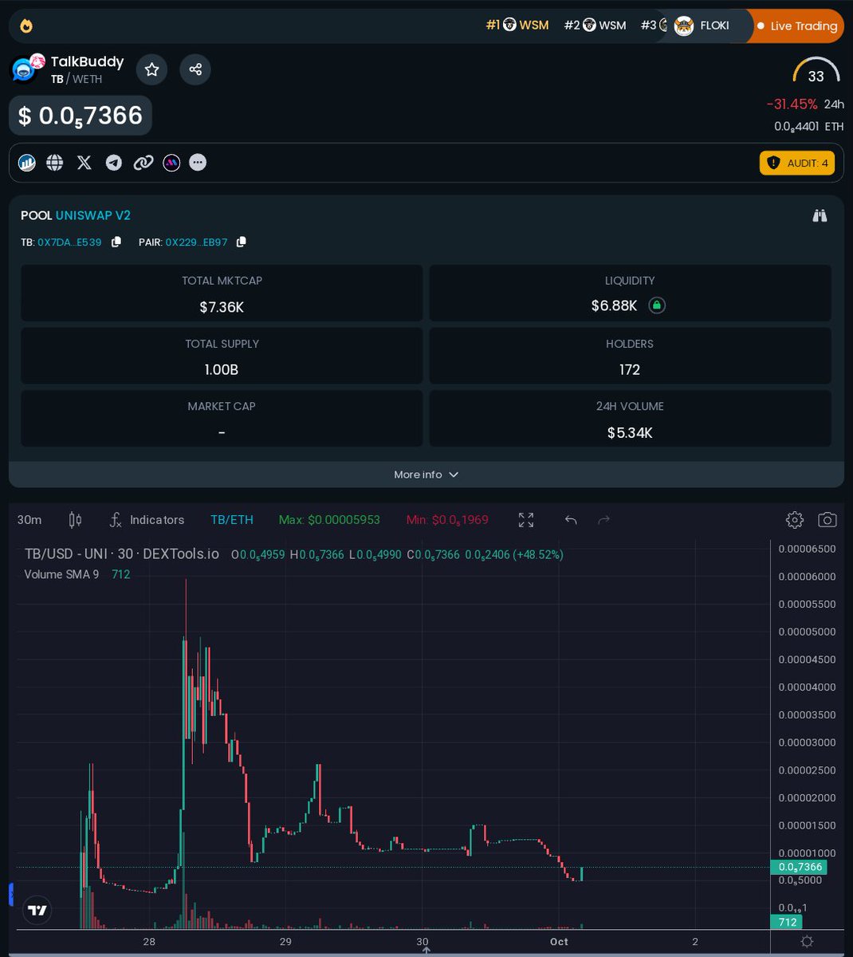Click the -31.45% 24h change
Screen dimensions: 853x957
click(792, 104)
